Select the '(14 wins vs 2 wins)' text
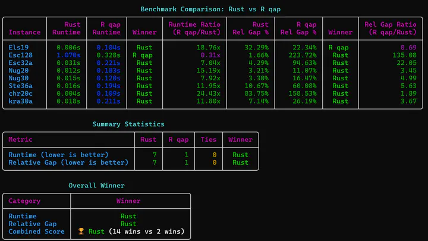 click(146, 231)
